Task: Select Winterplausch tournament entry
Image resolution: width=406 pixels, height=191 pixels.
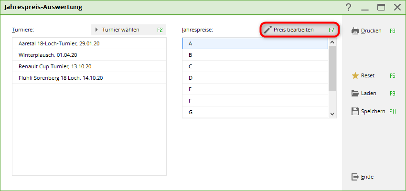Action: point(48,55)
